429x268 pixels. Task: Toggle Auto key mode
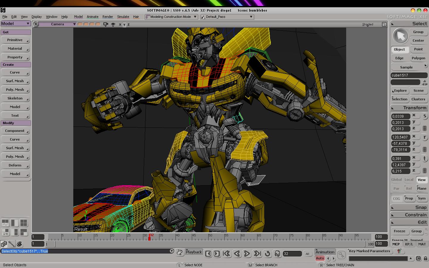[320, 258]
